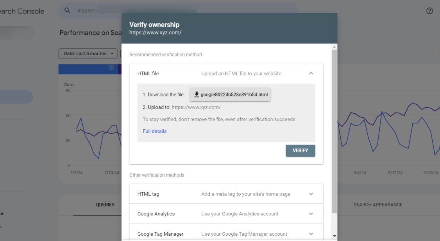This screenshot has width=440, height=241.
Task: Open the Date: Last 3 months filter
Action: pos(88,53)
